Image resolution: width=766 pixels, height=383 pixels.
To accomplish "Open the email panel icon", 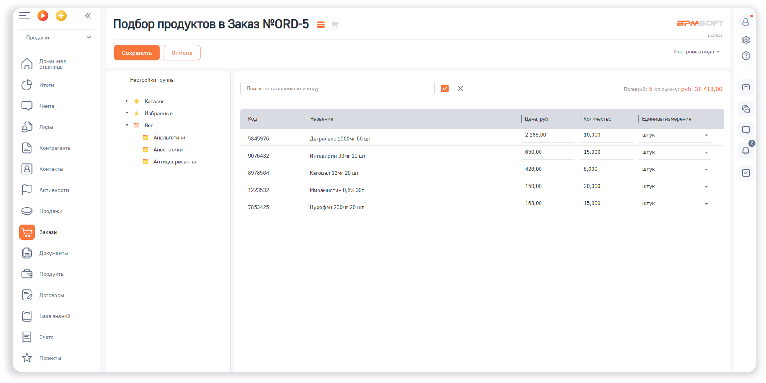I will tap(746, 87).
